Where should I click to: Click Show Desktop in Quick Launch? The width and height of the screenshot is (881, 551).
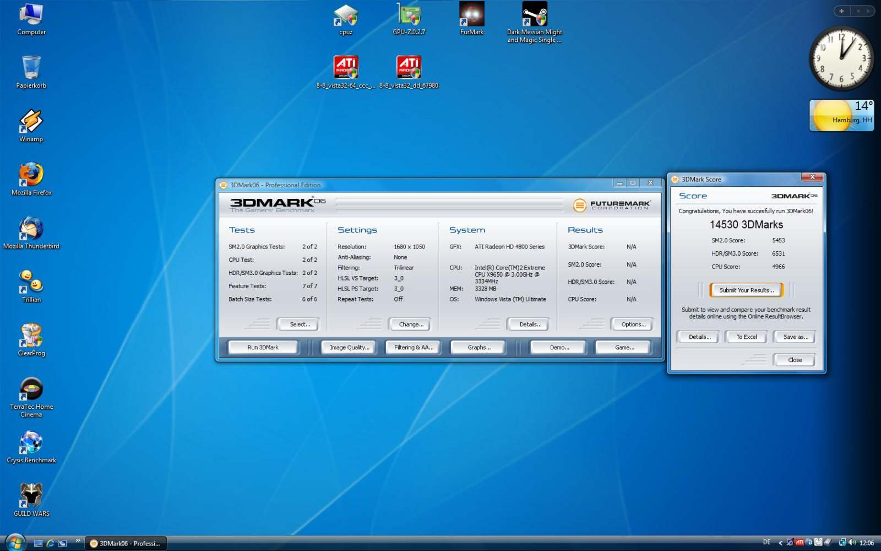click(x=38, y=543)
